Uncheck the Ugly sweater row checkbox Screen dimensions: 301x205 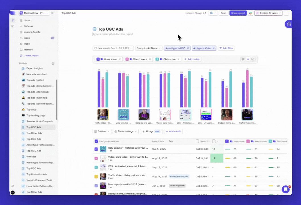click(96, 149)
